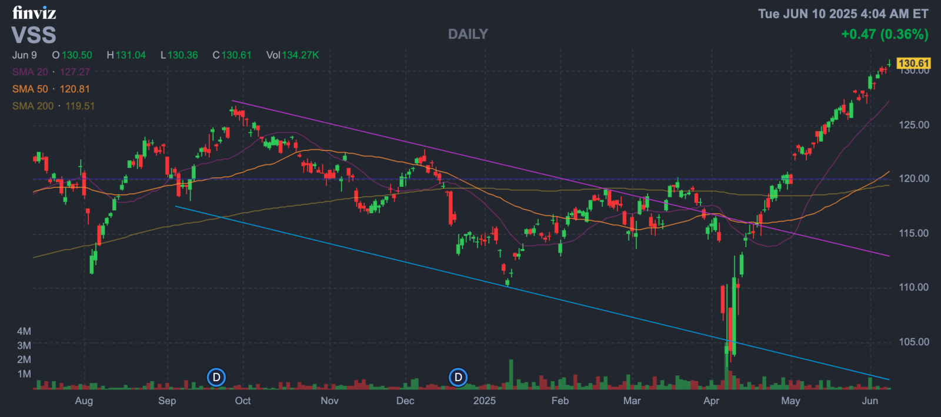
Task: Click the Jun 9 date label
Action: click(x=25, y=55)
